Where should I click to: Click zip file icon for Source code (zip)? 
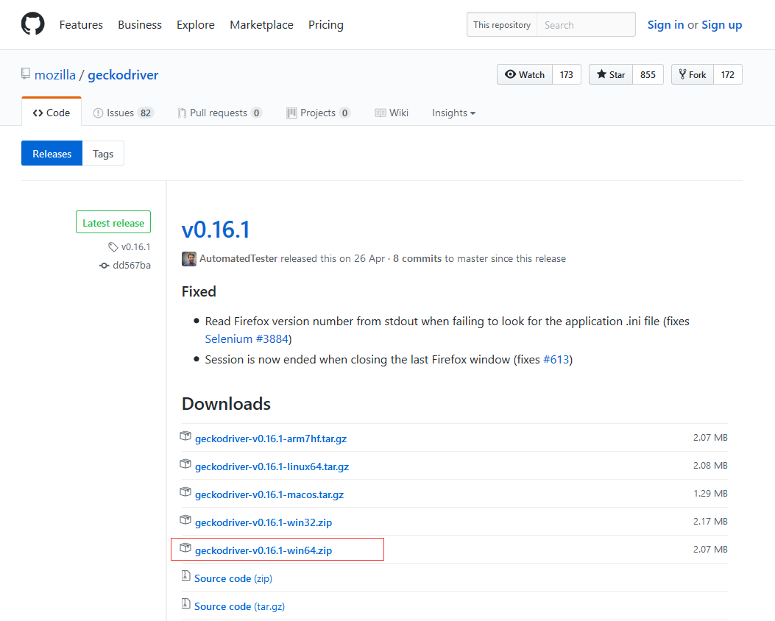pos(186,576)
